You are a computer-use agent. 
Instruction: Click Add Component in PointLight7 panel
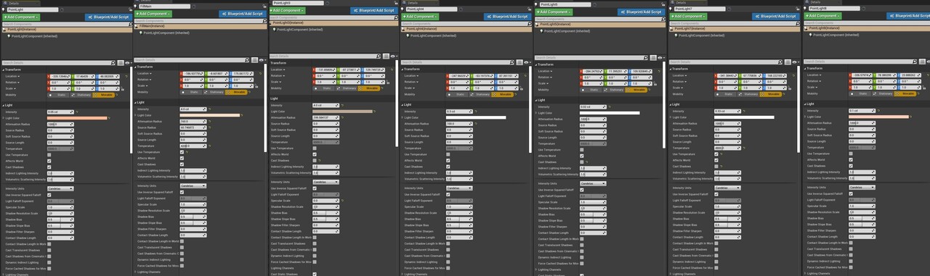tap(689, 16)
